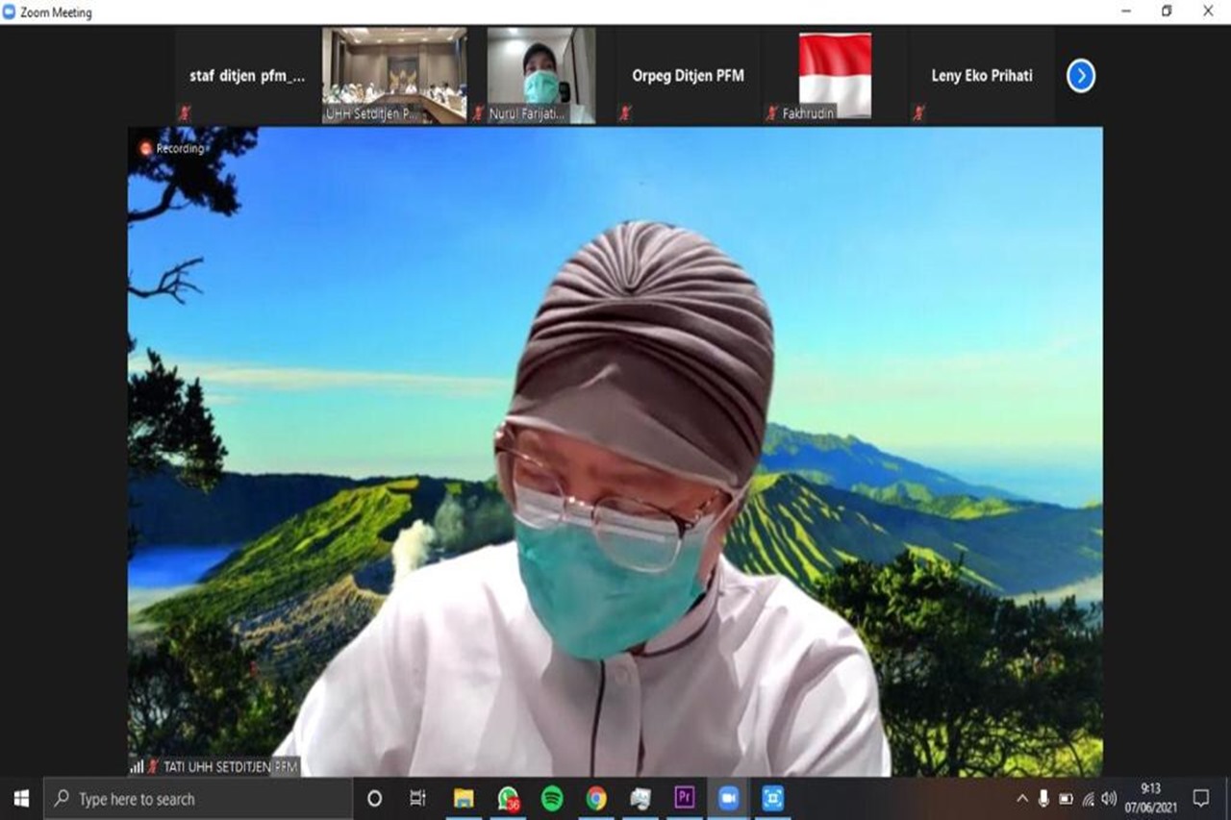The width and height of the screenshot is (1231, 820).
Task: Select Nurul Farijati participant video thumbnail
Action: pyautogui.click(x=540, y=75)
